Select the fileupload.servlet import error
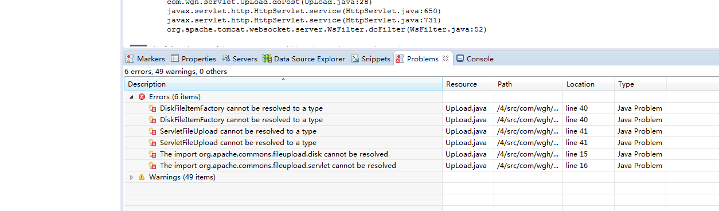Screen dimensions: 719x211 pyautogui.click(x=278, y=166)
